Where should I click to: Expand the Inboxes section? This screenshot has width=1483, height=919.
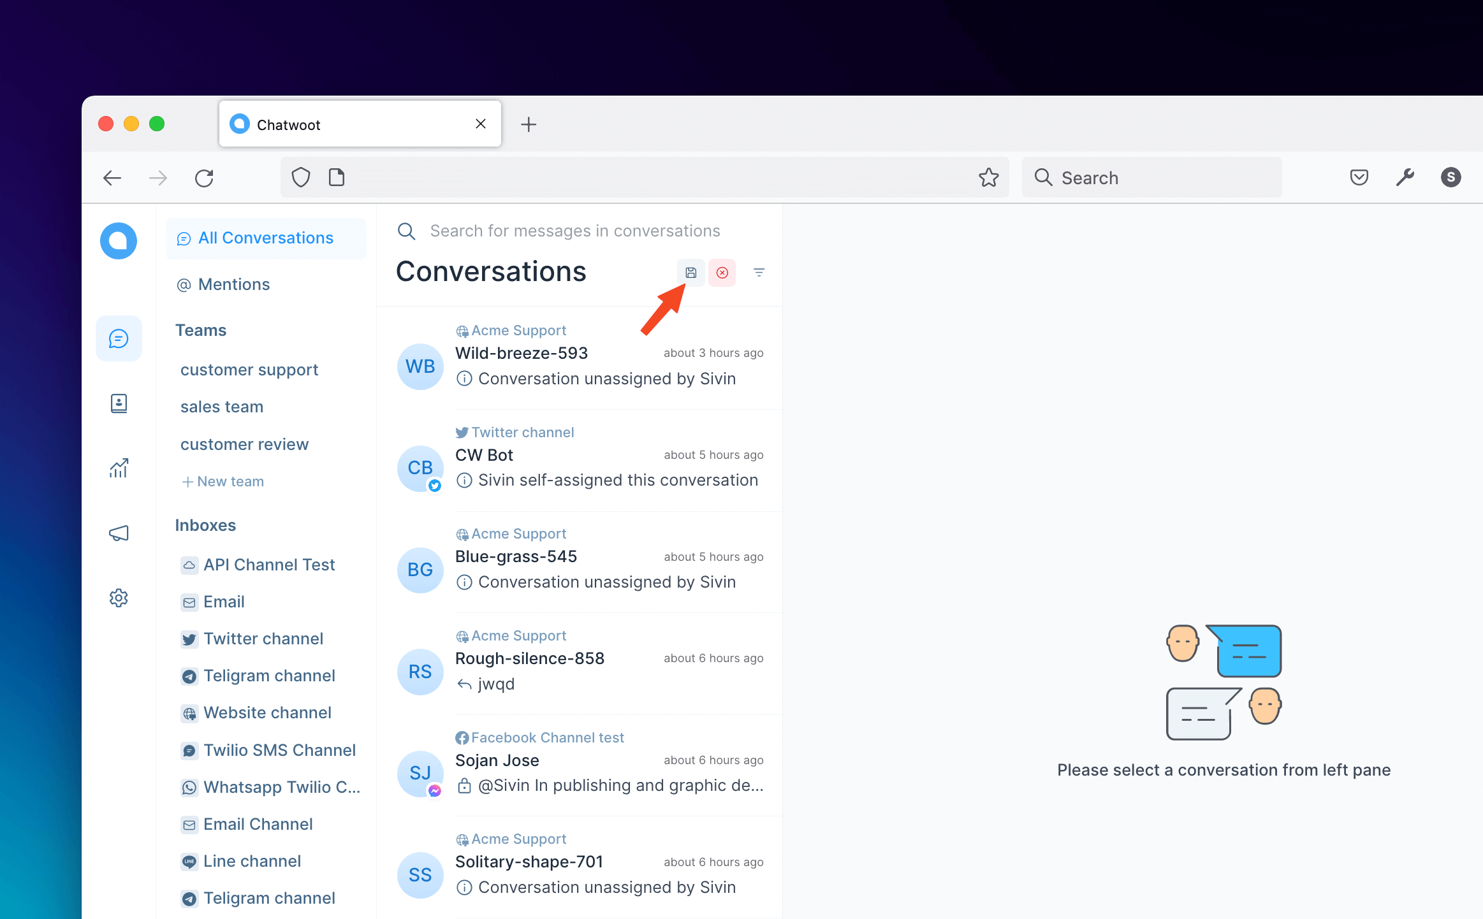[x=207, y=524]
